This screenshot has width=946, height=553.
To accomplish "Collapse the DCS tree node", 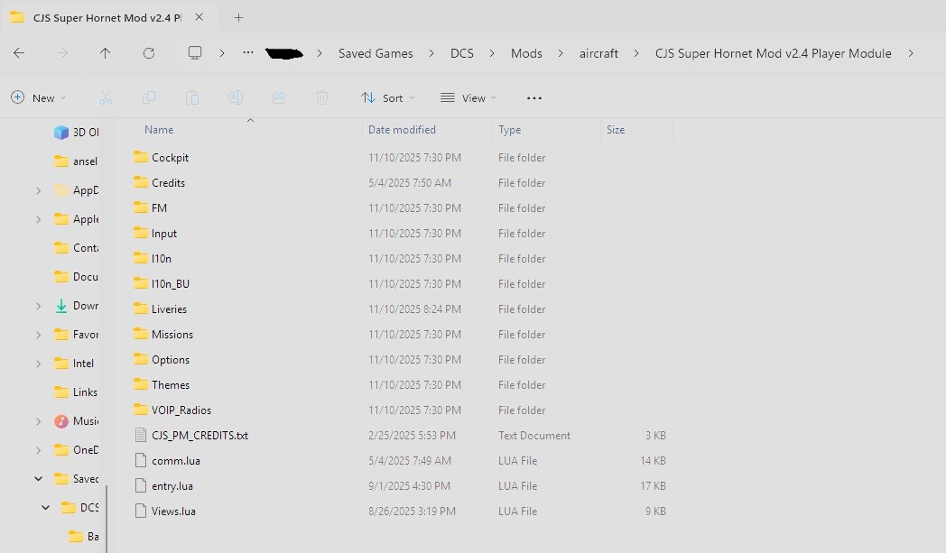I will pos(45,508).
